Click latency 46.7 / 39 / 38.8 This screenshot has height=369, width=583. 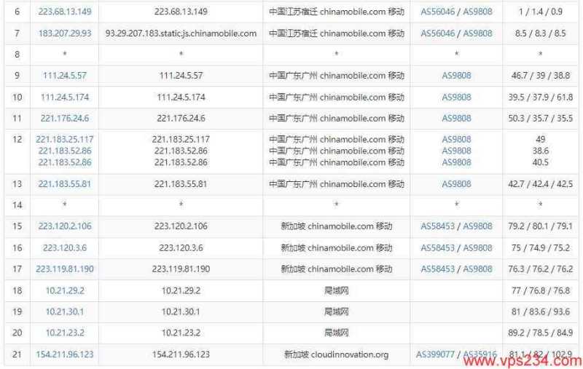pos(540,76)
